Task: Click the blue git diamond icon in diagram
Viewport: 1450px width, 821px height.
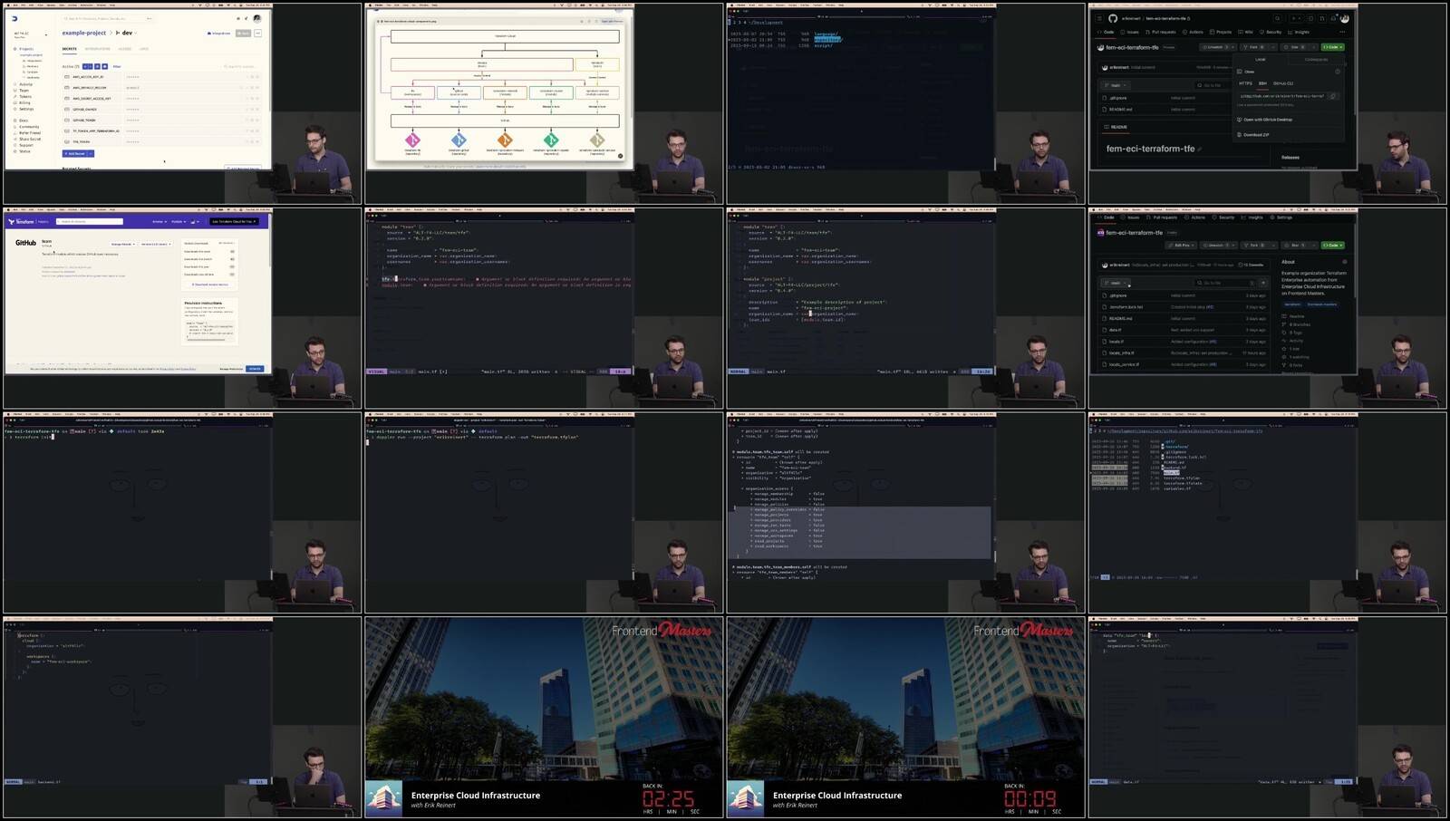Action: pos(459,140)
